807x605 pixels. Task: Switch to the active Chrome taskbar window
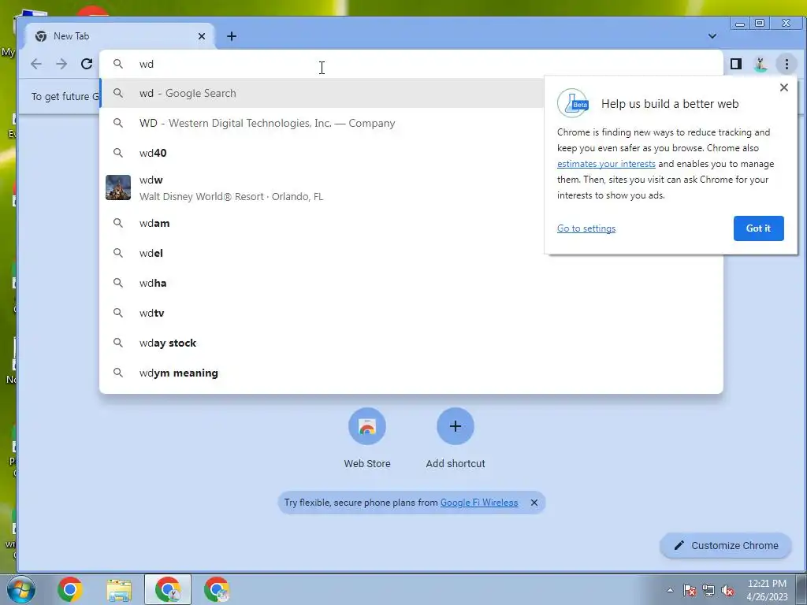[x=168, y=589]
